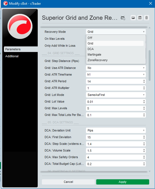This screenshot has width=155, height=189.
Task: Switch to the Additional tab
Action: [12, 56]
